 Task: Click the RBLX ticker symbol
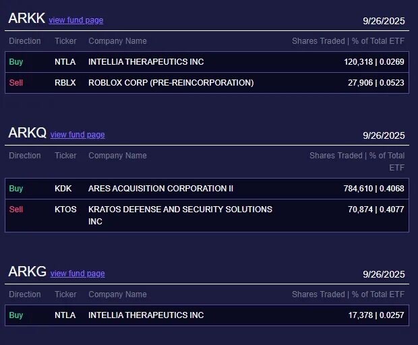(65, 83)
